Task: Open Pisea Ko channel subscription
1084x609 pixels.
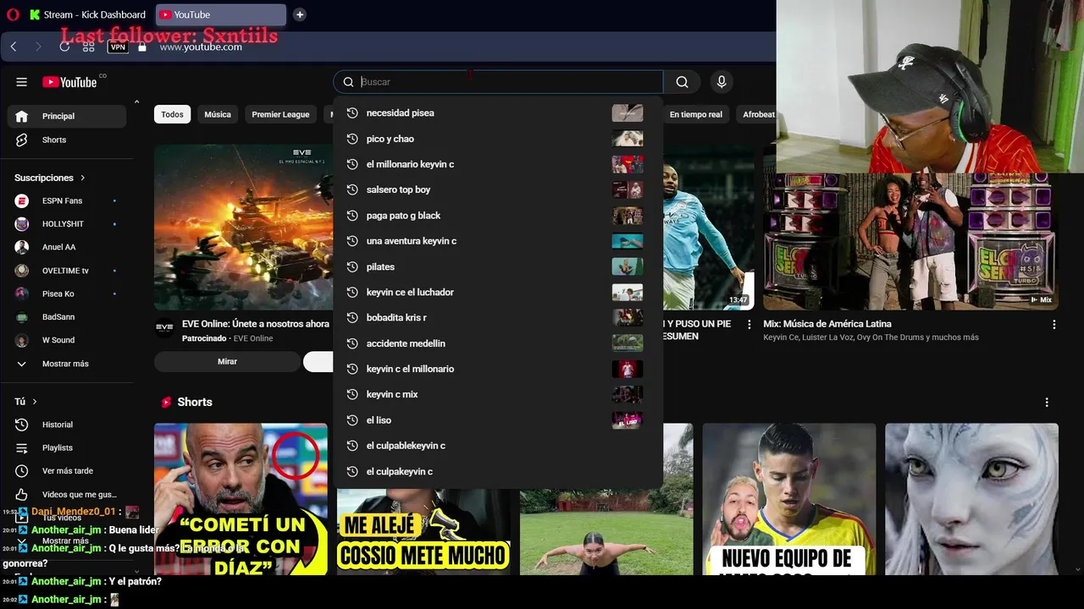Action: point(67,294)
